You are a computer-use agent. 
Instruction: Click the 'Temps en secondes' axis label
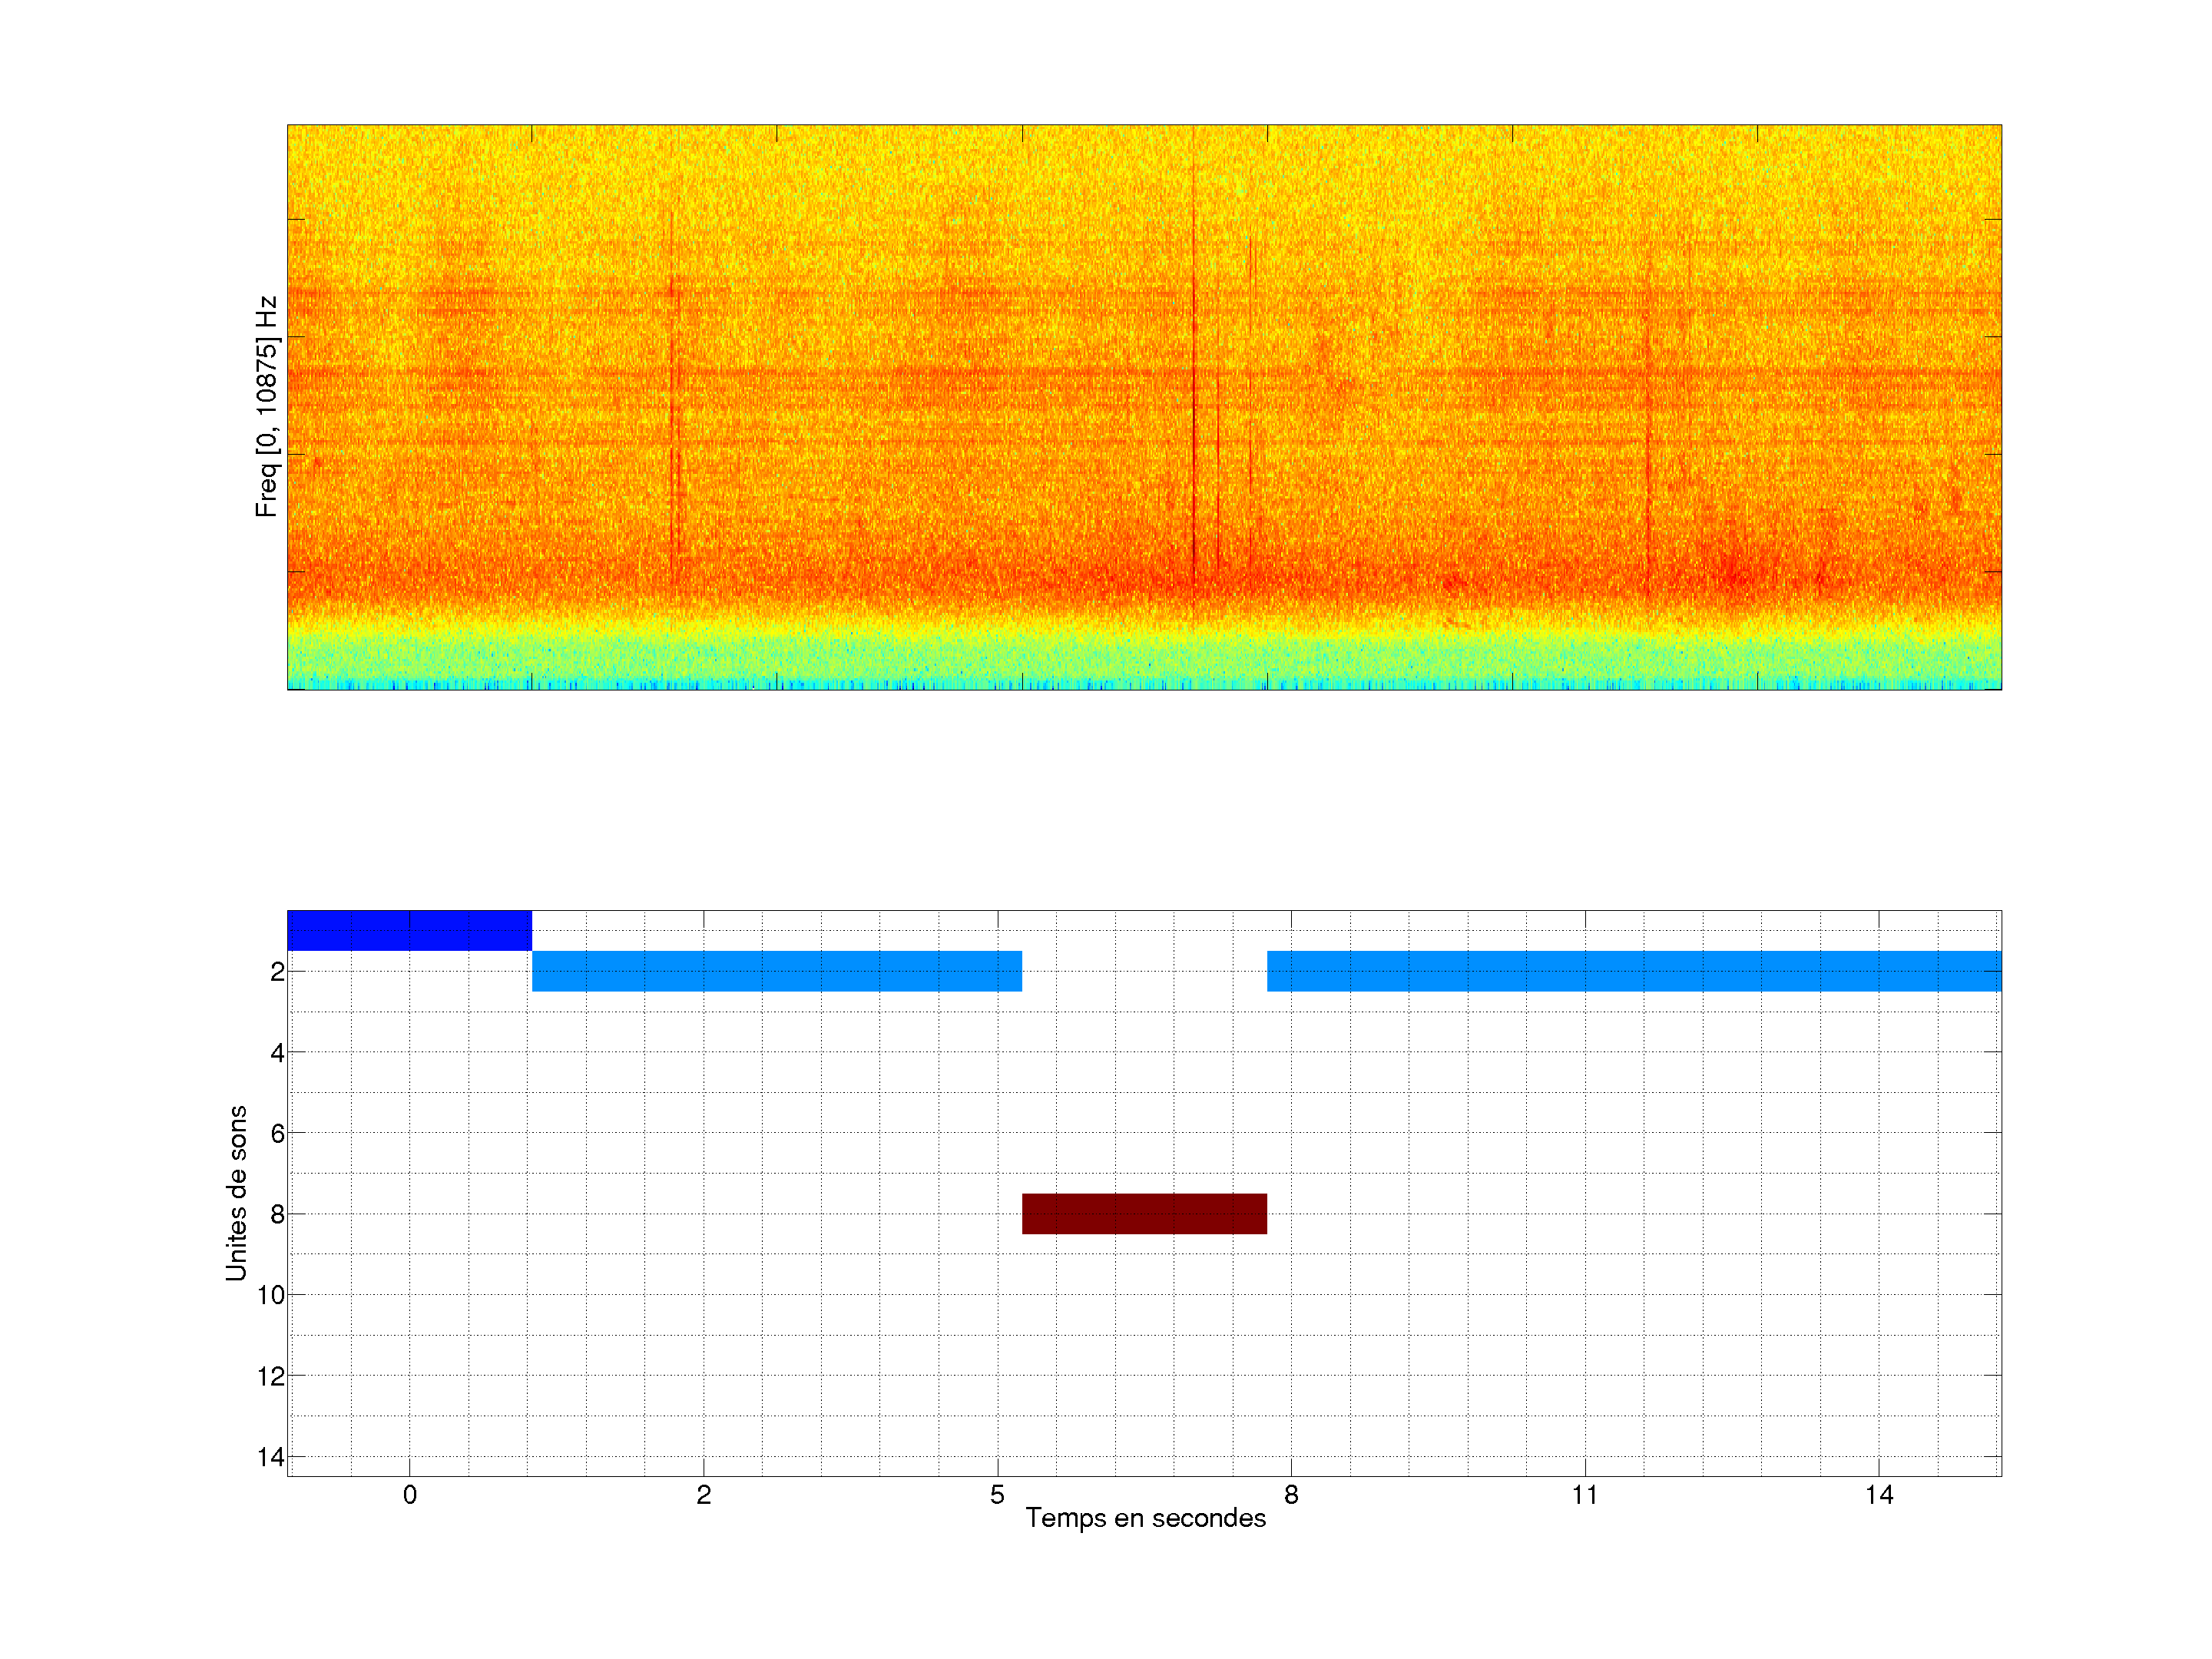tap(1145, 1518)
